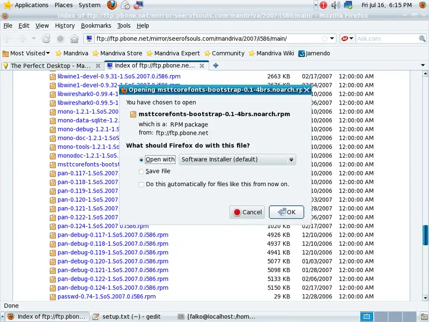Focus the Ask.com search box
This screenshot has width=429, height=322.
pos(387,39)
